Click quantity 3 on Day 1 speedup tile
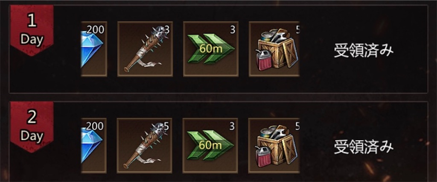Screen dimensions: 437x182 [x=233, y=29]
